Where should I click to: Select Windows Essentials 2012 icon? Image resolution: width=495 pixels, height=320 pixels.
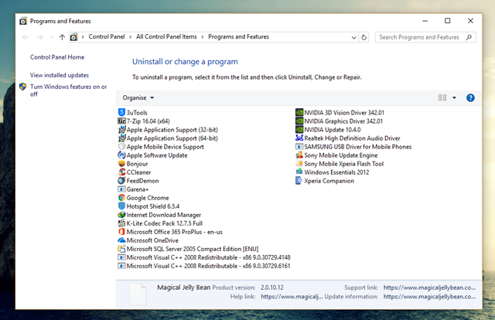pyautogui.click(x=299, y=172)
